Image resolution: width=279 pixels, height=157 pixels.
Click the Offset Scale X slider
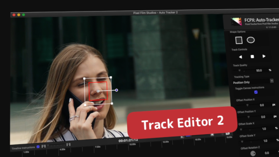click(250, 129)
